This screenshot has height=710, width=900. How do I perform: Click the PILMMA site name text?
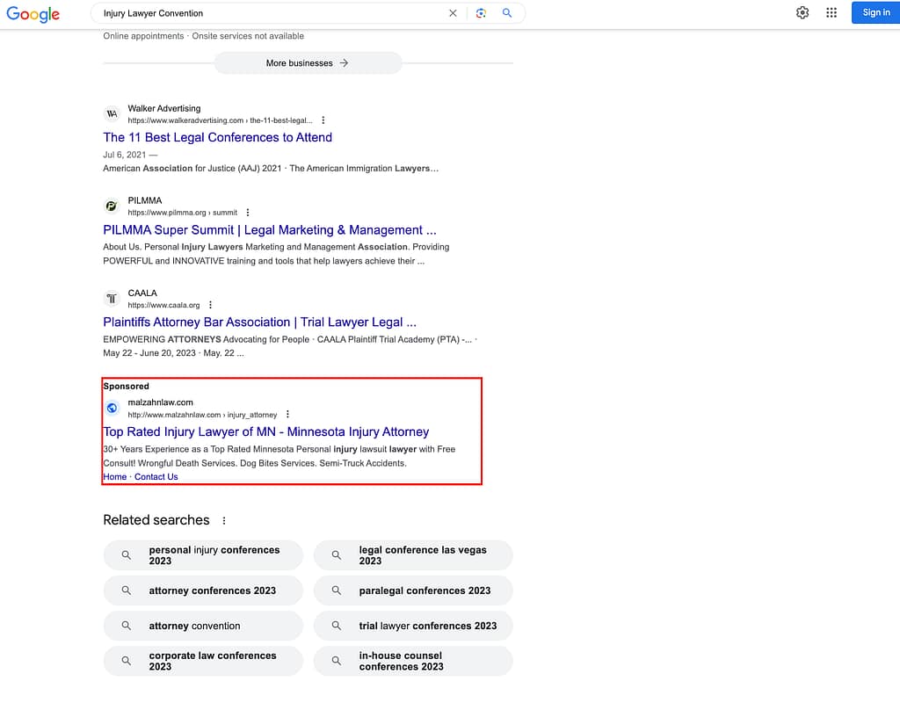[x=145, y=201]
